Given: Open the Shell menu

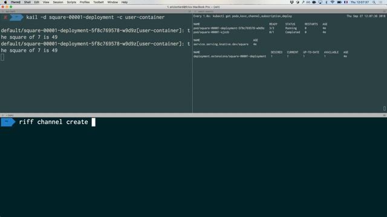Looking at the screenshot, I should pyautogui.click(x=27, y=2).
